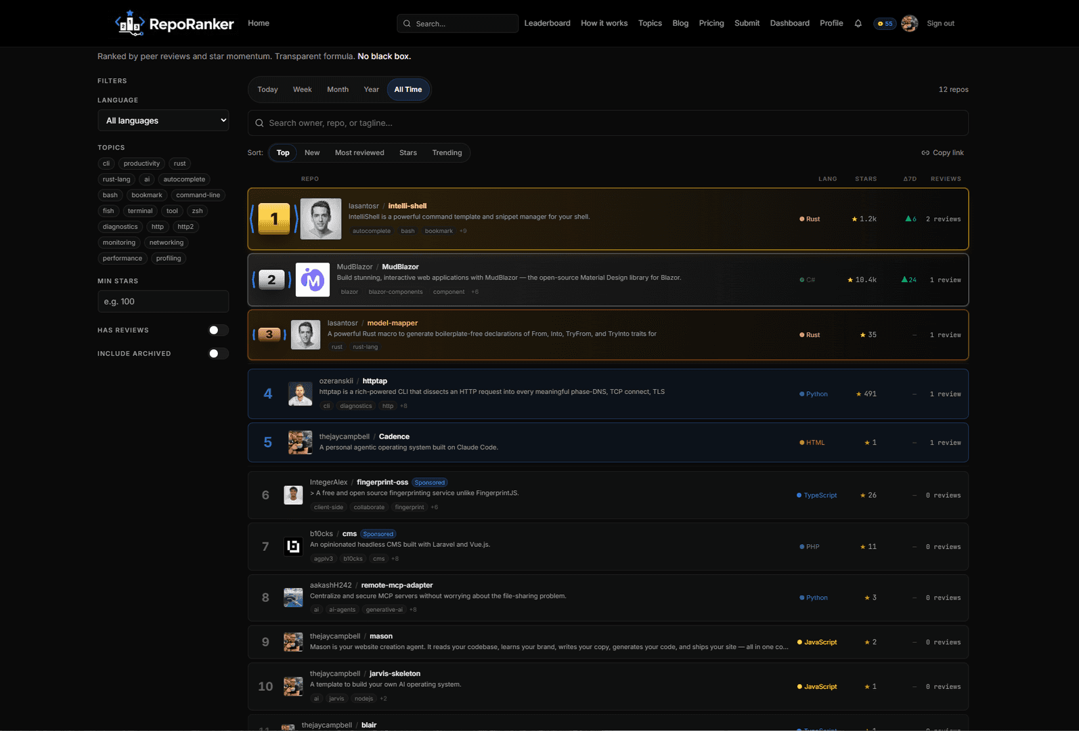Click rank 2 silver badge for MudBlazor
Screen dimensions: 1079x731
(271, 280)
